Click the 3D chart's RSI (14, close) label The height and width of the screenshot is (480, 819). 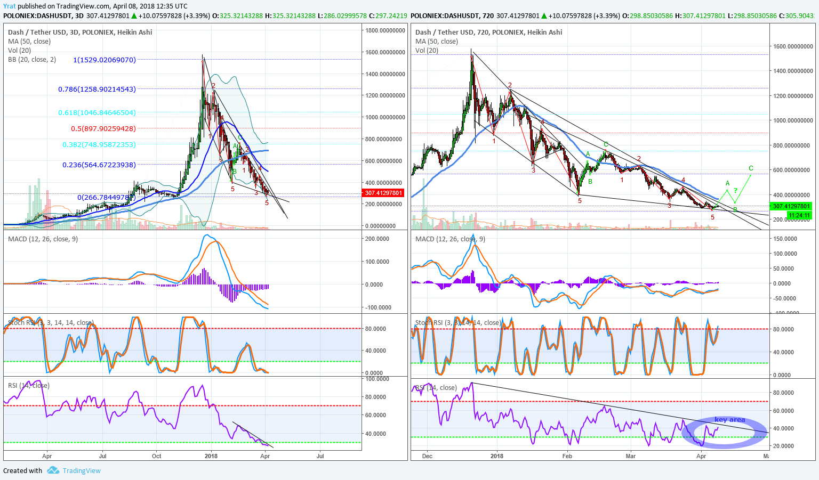[x=28, y=385]
